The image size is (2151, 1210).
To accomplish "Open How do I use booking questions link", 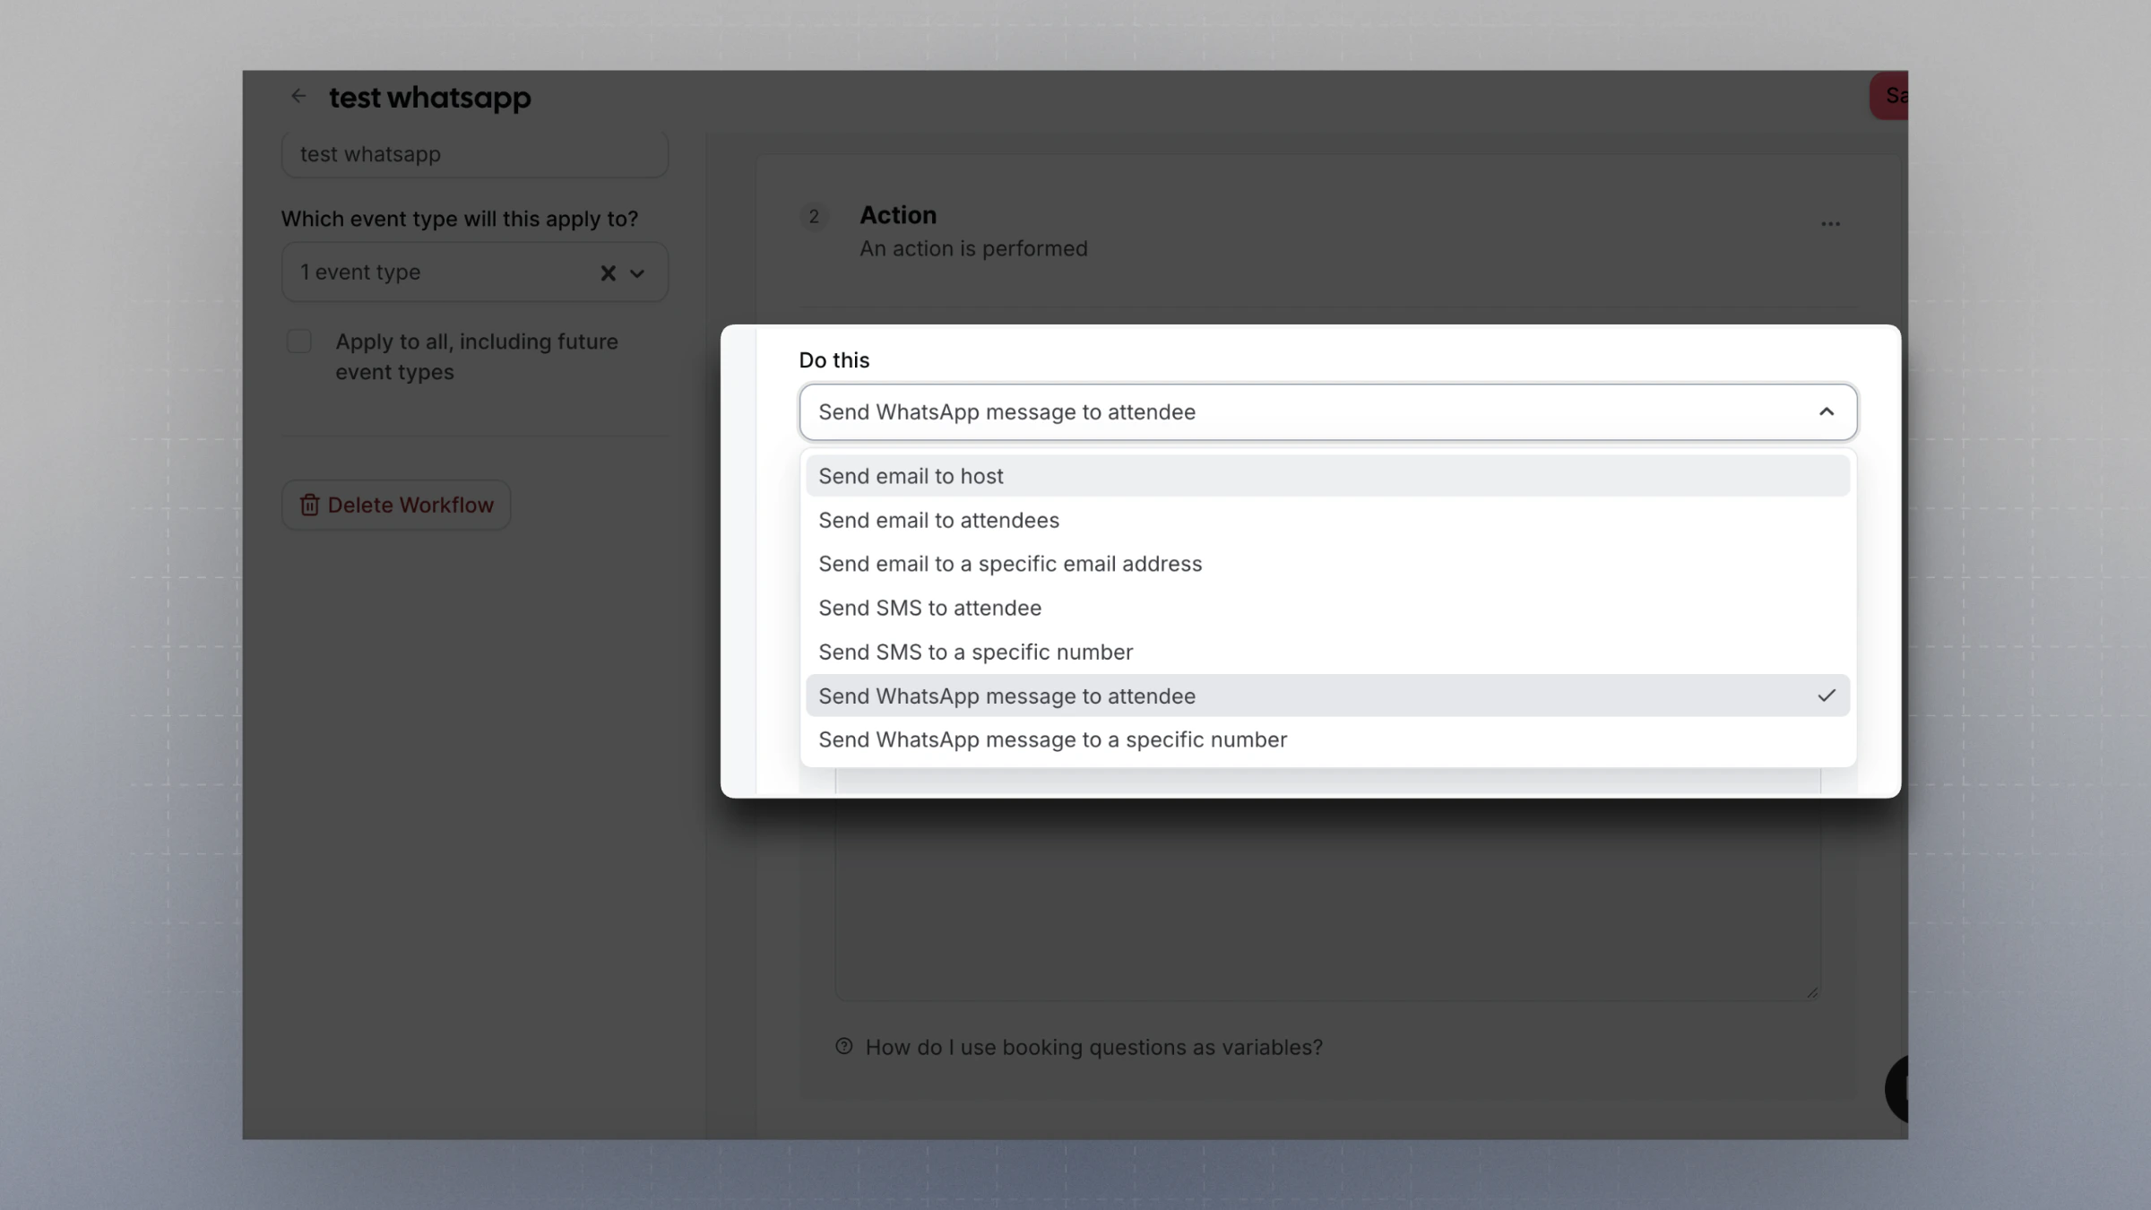I will (x=1093, y=1047).
